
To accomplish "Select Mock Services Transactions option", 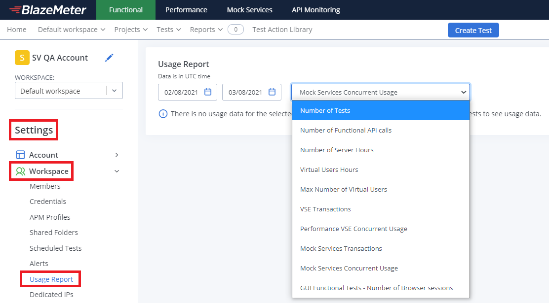I will coord(381,248).
